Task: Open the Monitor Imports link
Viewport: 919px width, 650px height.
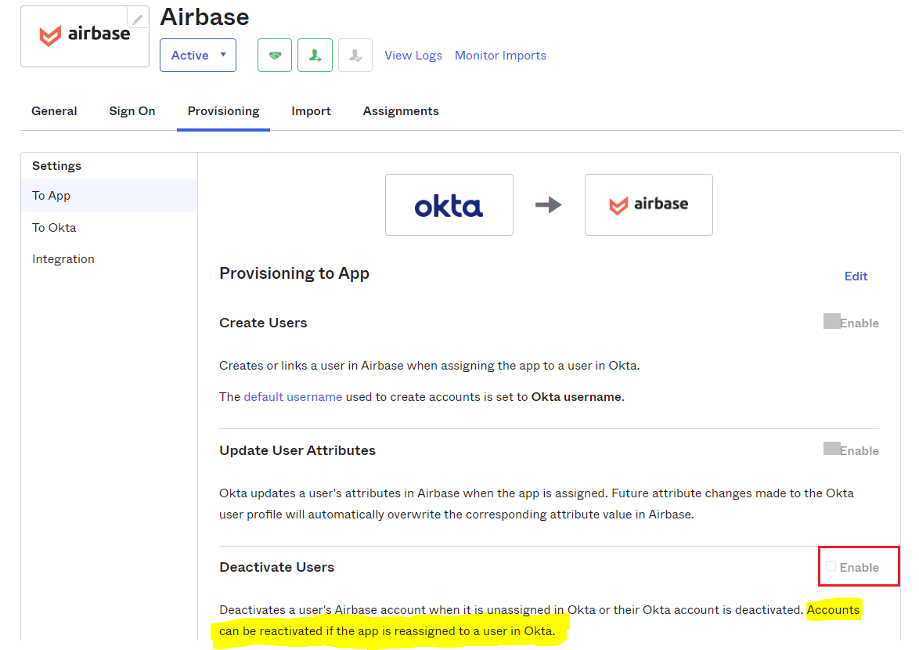Action: pos(500,56)
